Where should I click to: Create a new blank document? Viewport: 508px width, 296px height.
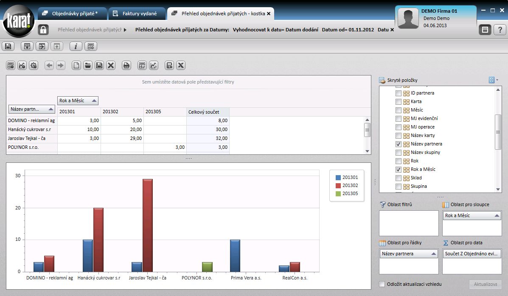[x=76, y=65]
